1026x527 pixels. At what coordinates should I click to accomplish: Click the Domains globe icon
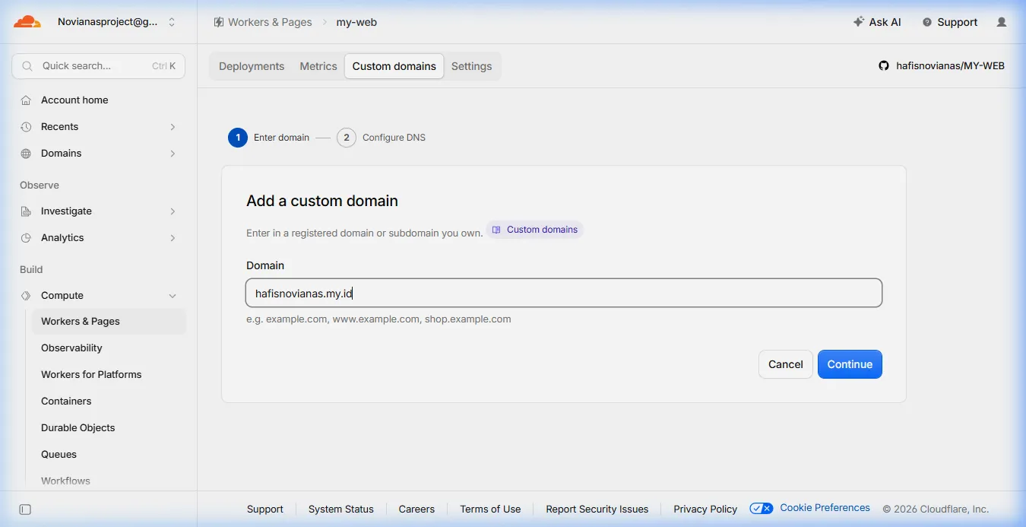pos(26,153)
